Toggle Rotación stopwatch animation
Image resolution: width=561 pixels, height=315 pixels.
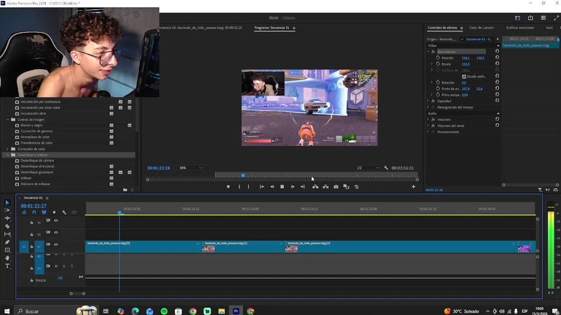(x=438, y=82)
